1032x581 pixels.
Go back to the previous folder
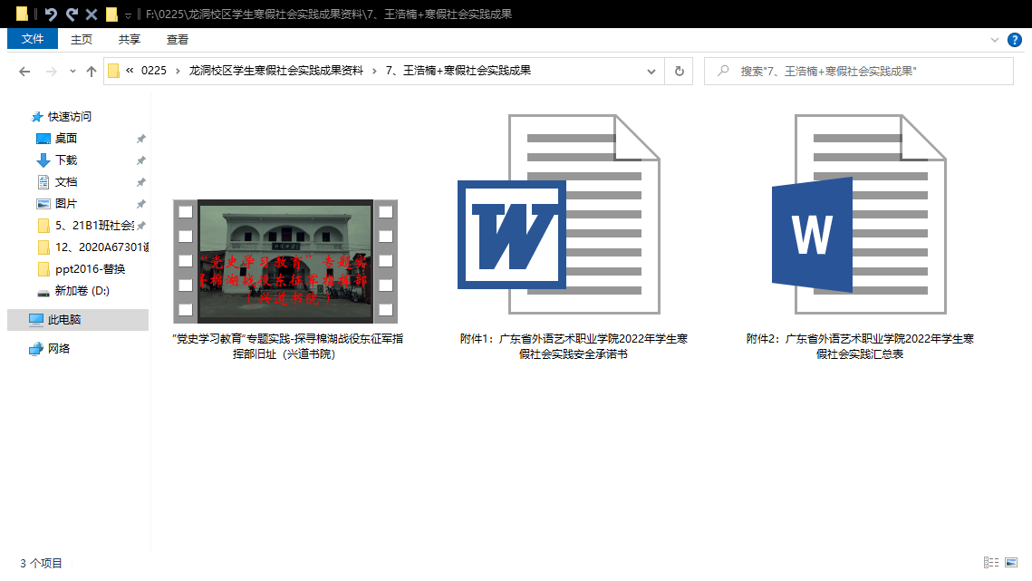24,72
